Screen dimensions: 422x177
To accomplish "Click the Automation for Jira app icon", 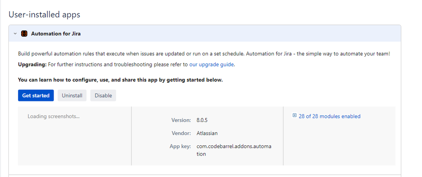I will [x=24, y=34].
